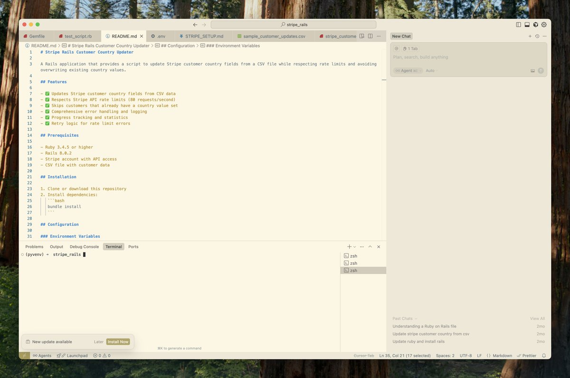Open the Debug Console tab
The height and width of the screenshot is (378, 570).
pyautogui.click(x=84, y=247)
